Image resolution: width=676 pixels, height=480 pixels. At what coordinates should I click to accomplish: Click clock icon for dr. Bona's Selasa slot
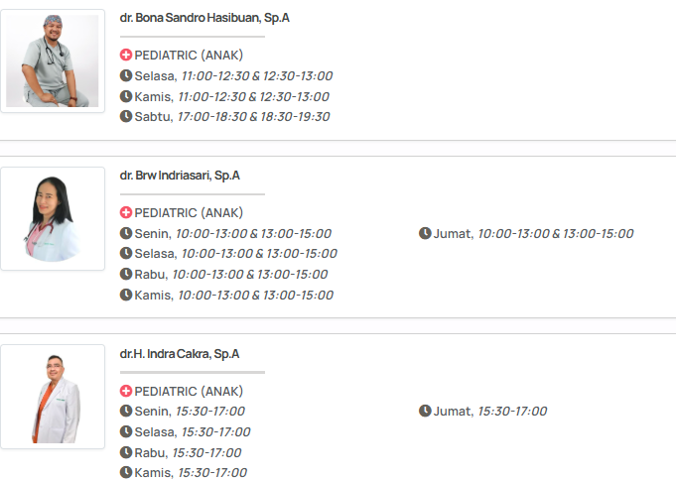point(126,76)
